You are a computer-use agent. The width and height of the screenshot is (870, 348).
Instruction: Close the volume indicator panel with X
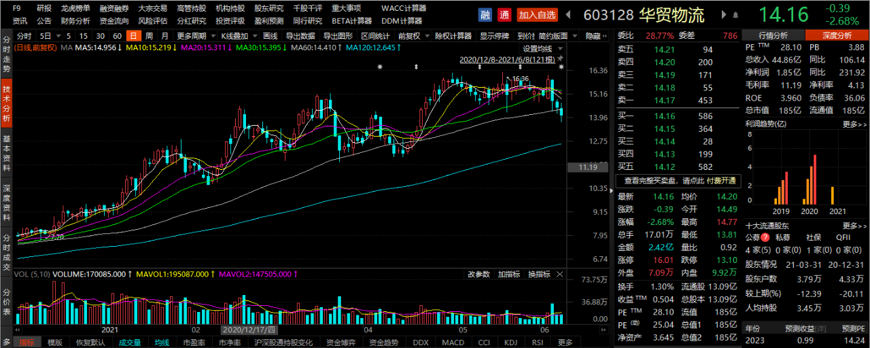(x=559, y=274)
